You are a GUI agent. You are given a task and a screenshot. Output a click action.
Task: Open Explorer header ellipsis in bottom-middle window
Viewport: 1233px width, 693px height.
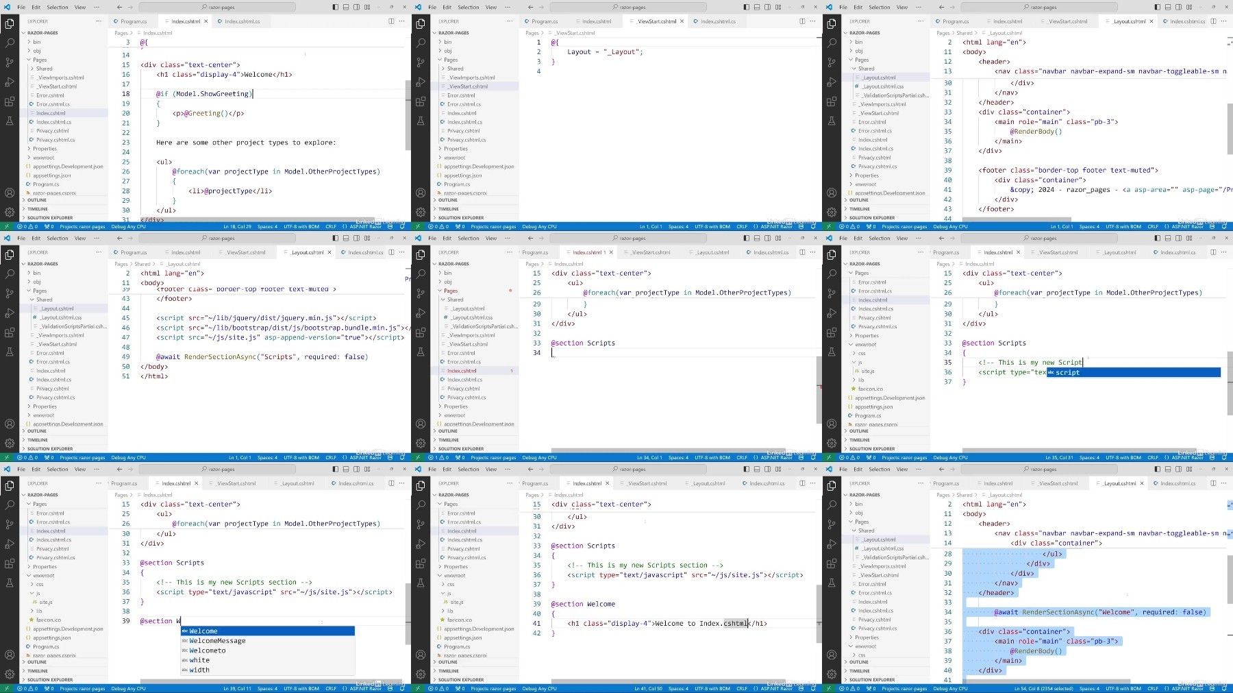point(509,483)
